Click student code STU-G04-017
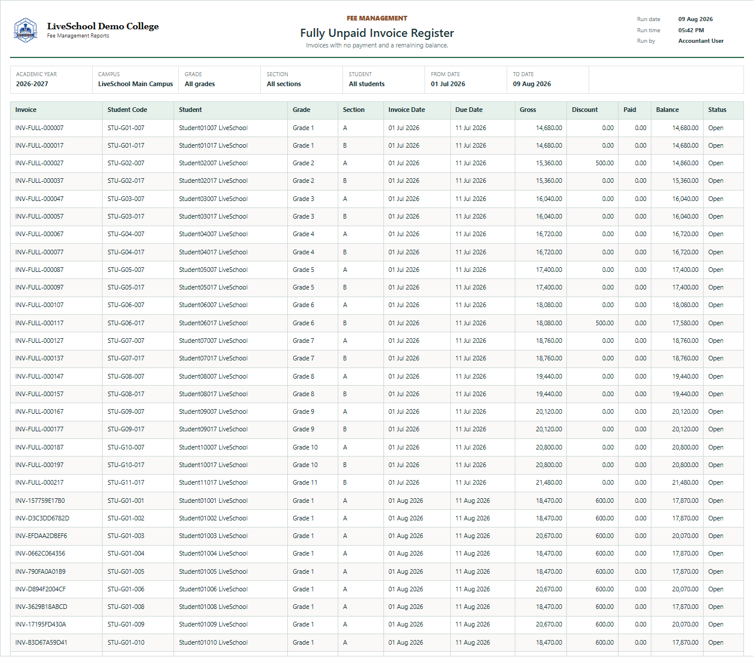This screenshot has width=754, height=657. click(x=125, y=252)
